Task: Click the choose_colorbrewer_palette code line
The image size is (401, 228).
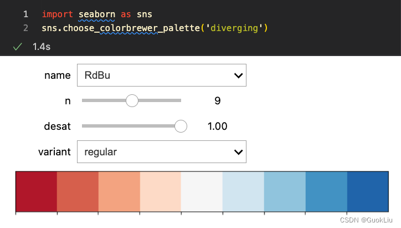Action: click(155, 27)
